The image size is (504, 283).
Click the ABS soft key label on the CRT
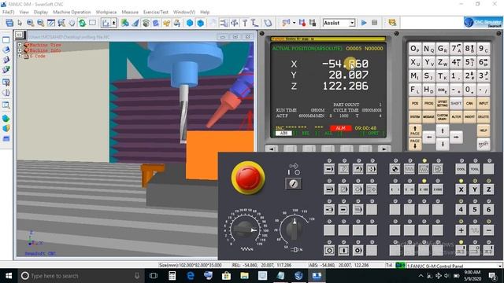(x=283, y=133)
